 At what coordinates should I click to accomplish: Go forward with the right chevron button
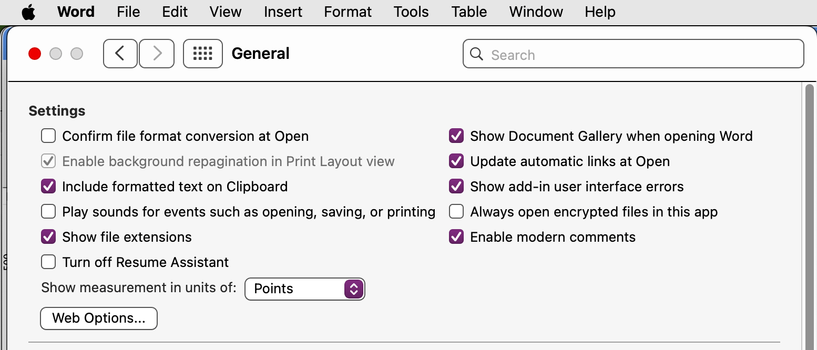point(157,54)
